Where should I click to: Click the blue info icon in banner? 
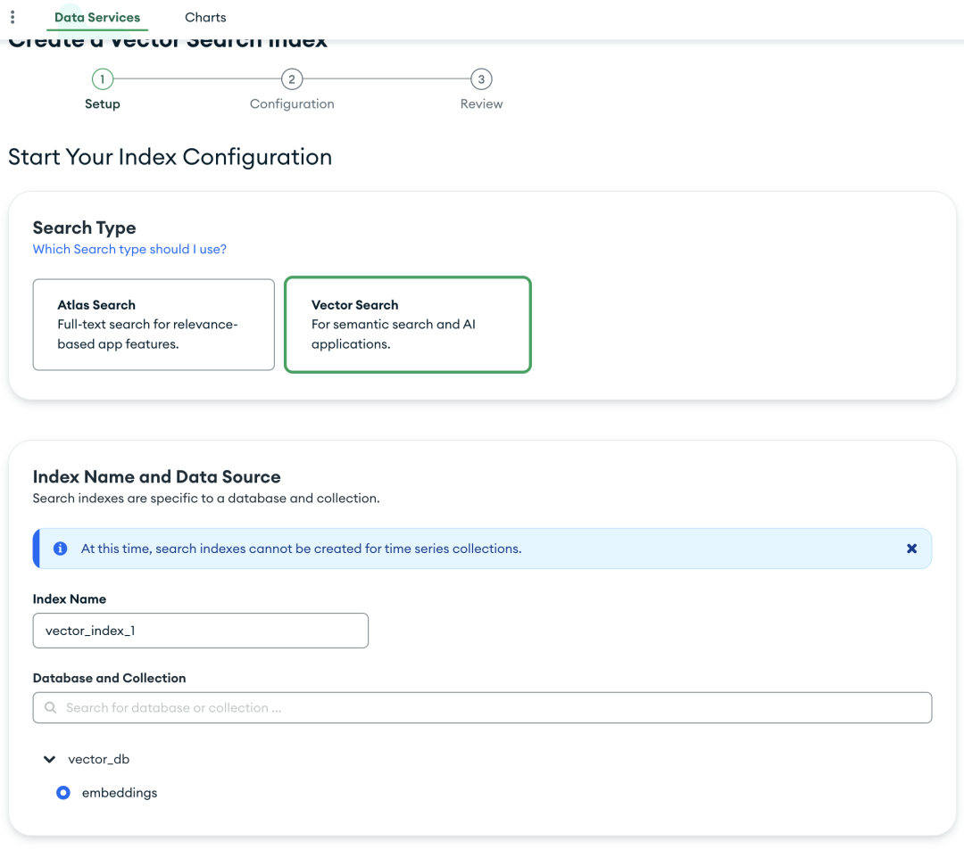point(61,549)
